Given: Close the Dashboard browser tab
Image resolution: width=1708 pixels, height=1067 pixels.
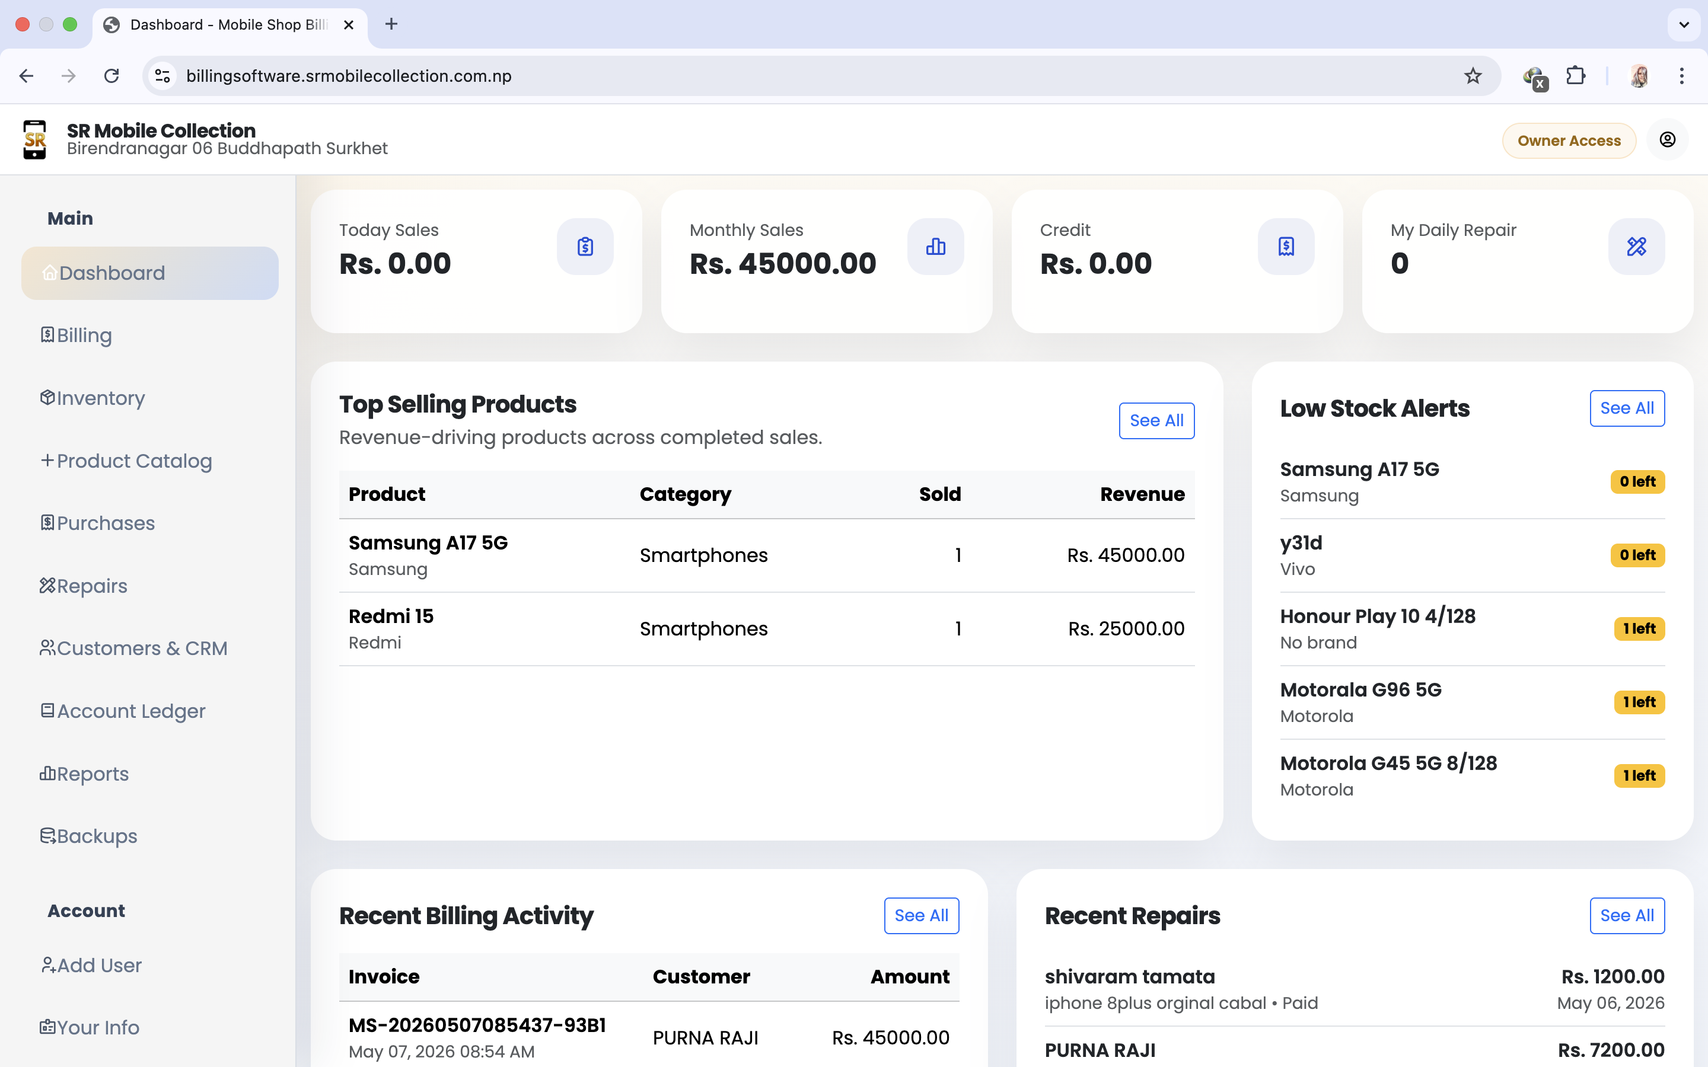Looking at the screenshot, I should pos(349,25).
